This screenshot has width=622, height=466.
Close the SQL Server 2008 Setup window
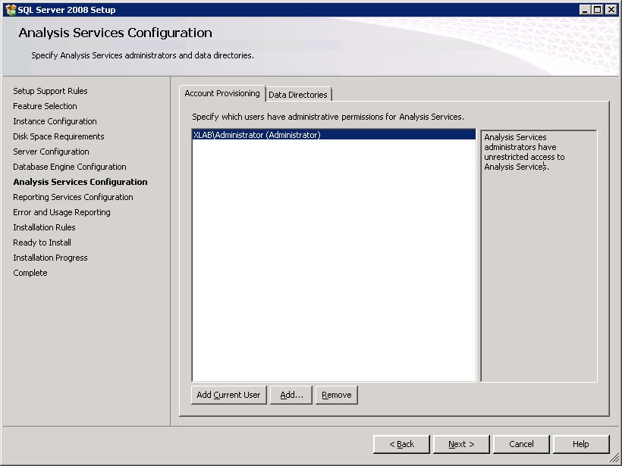(x=611, y=10)
